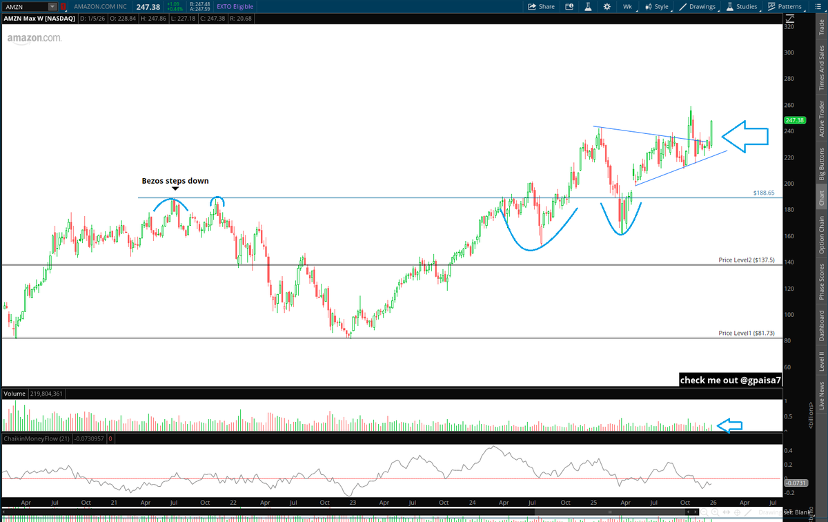The image size is (828, 522).
Task: Click the amazon.com logo on chart
Action: point(34,38)
